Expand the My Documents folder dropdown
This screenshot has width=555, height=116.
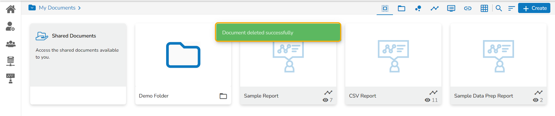pos(32,8)
